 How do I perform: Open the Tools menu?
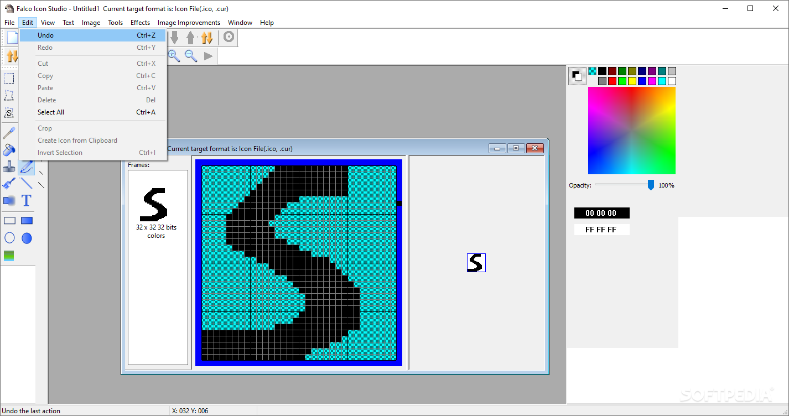click(115, 23)
